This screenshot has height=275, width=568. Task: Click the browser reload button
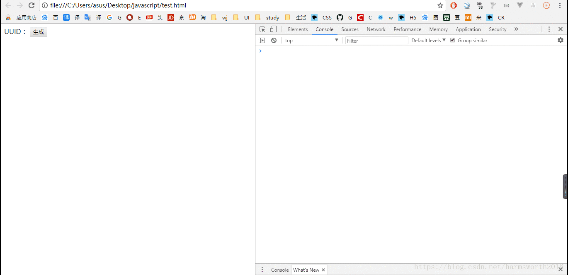[x=31, y=5]
